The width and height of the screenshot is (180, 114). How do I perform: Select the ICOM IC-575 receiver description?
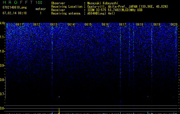[115, 10]
